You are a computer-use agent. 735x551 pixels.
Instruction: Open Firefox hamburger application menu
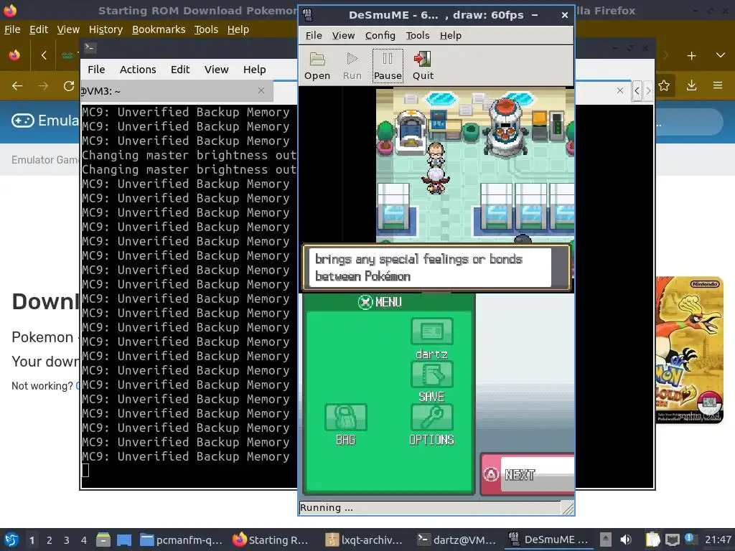717,86
